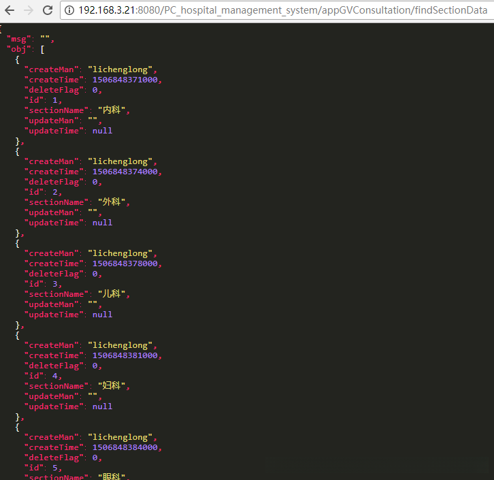Click "lichenglong" in the 外科 object
The width and height of the screenshot is (494, 480).
click(120, 161)
